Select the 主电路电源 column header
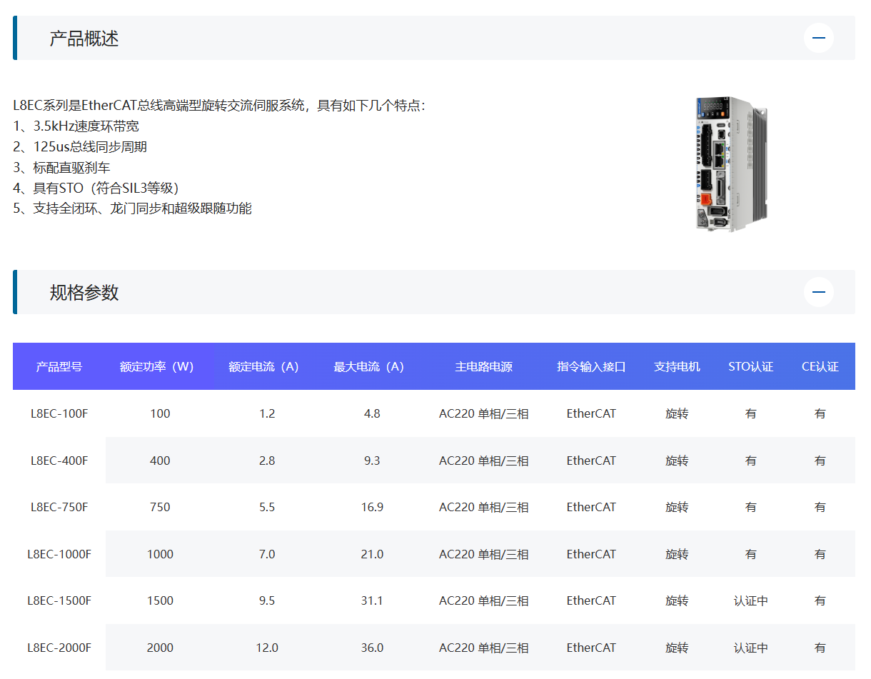Image resolution: width=871 pixels, height=679 pixels. point(483,367)
